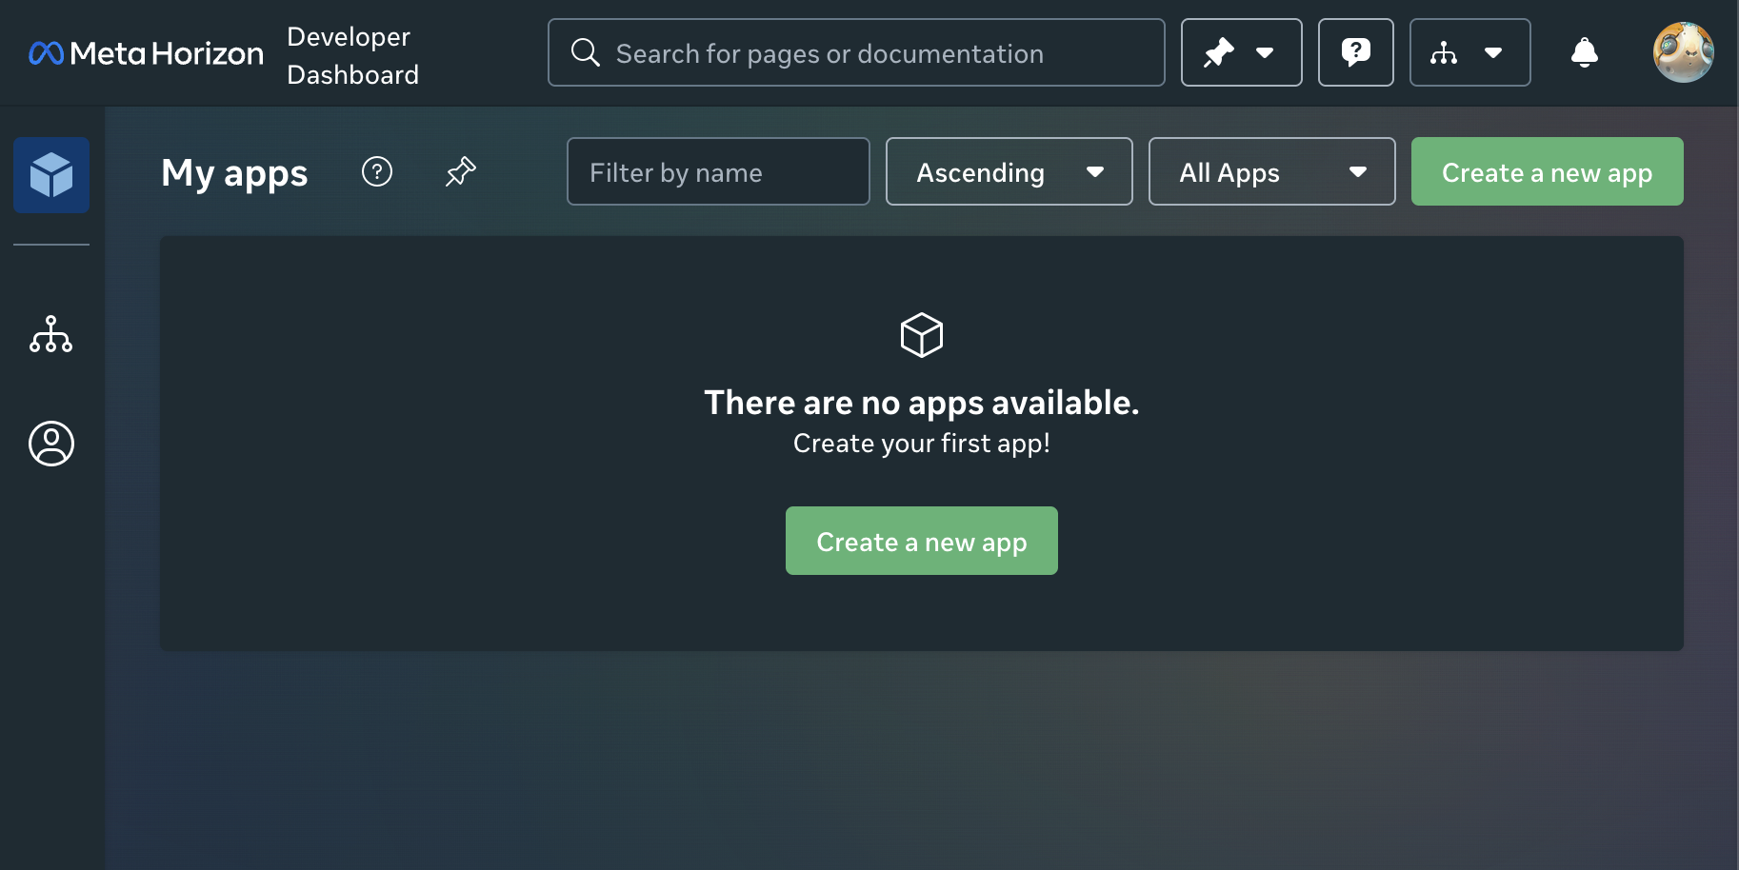Viewport: 1739px width, 870px height.
Task: Click the Filter by name input field
Action: 717,171
